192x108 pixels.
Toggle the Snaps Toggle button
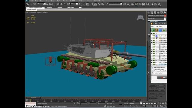pyautogui.click(x=92, y=4)
